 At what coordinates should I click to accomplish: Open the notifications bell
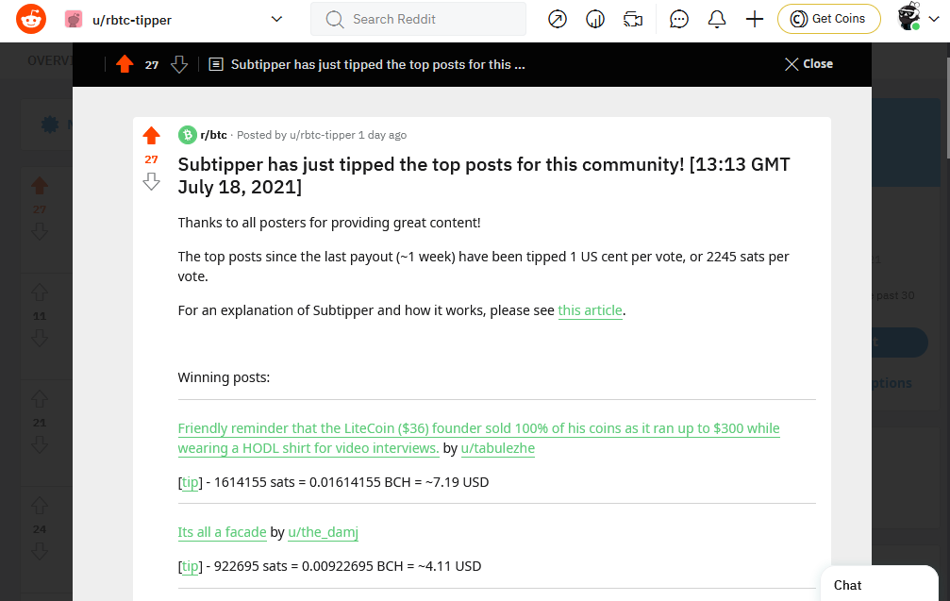pyautogui.click(x=717, y=20)
